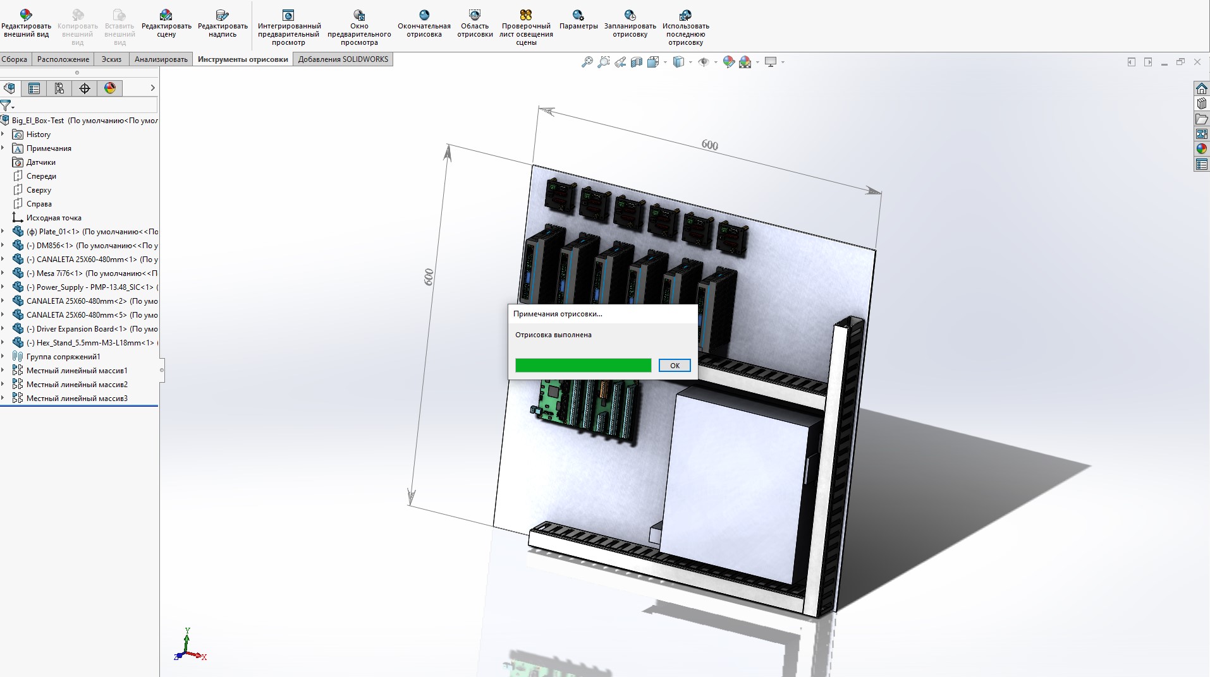Open Apply Scene dropdown arrow

tap(757, 62)
